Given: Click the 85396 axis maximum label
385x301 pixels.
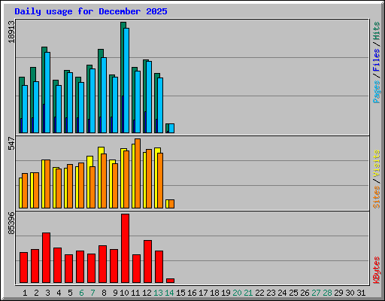Looking at the screenshot, I should (11, 223).
